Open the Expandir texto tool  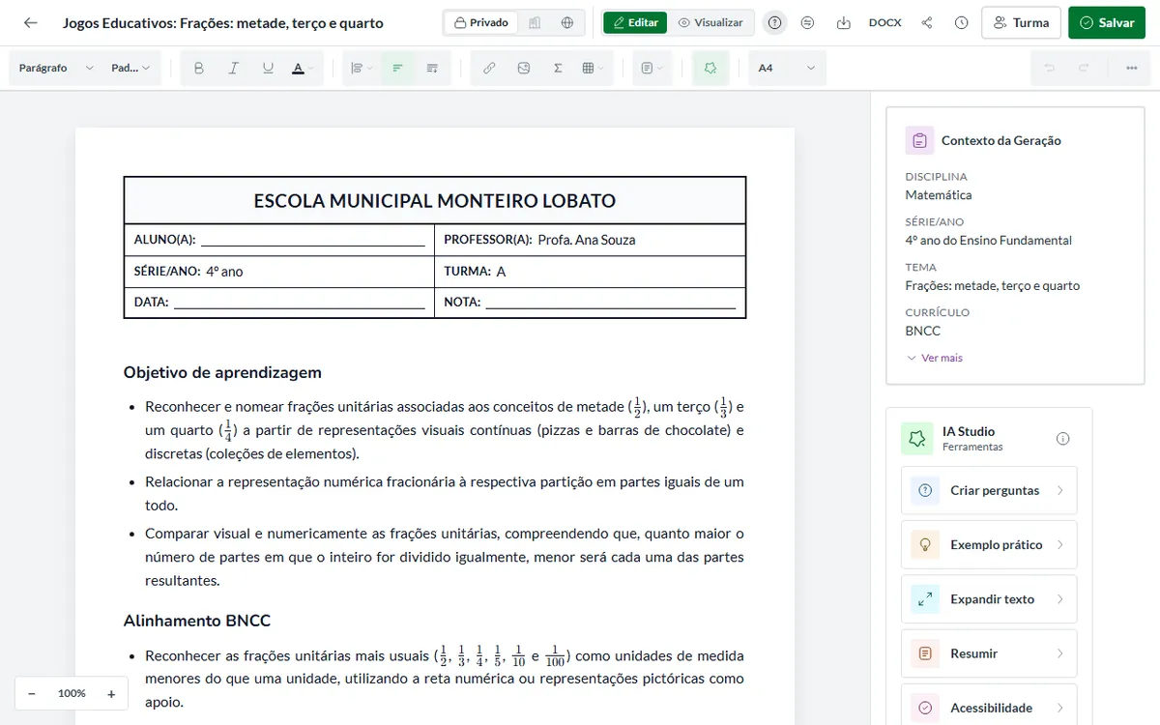coord(989,598)
